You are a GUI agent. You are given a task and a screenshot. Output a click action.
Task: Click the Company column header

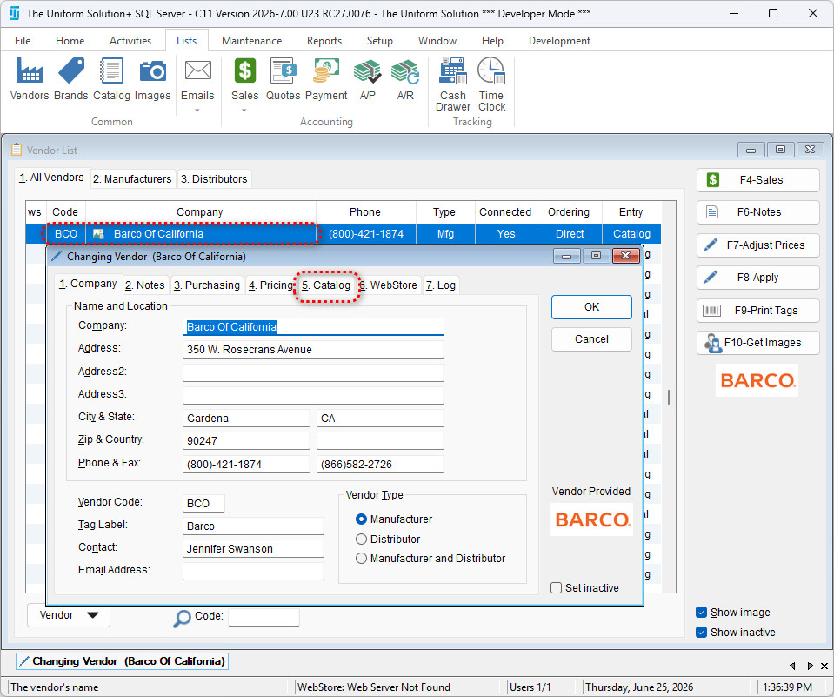tap(201, 211)
